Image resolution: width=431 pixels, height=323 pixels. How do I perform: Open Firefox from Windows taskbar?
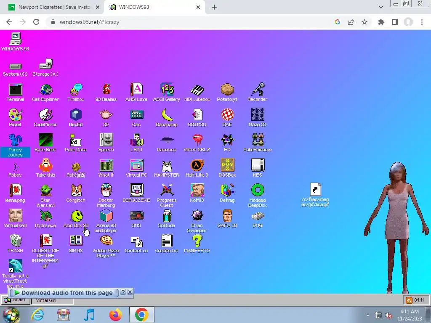tap(116, 315)
